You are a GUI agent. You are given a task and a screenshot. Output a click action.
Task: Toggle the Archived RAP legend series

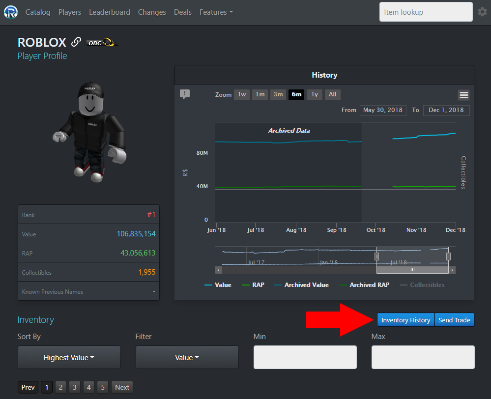(365, 285)
